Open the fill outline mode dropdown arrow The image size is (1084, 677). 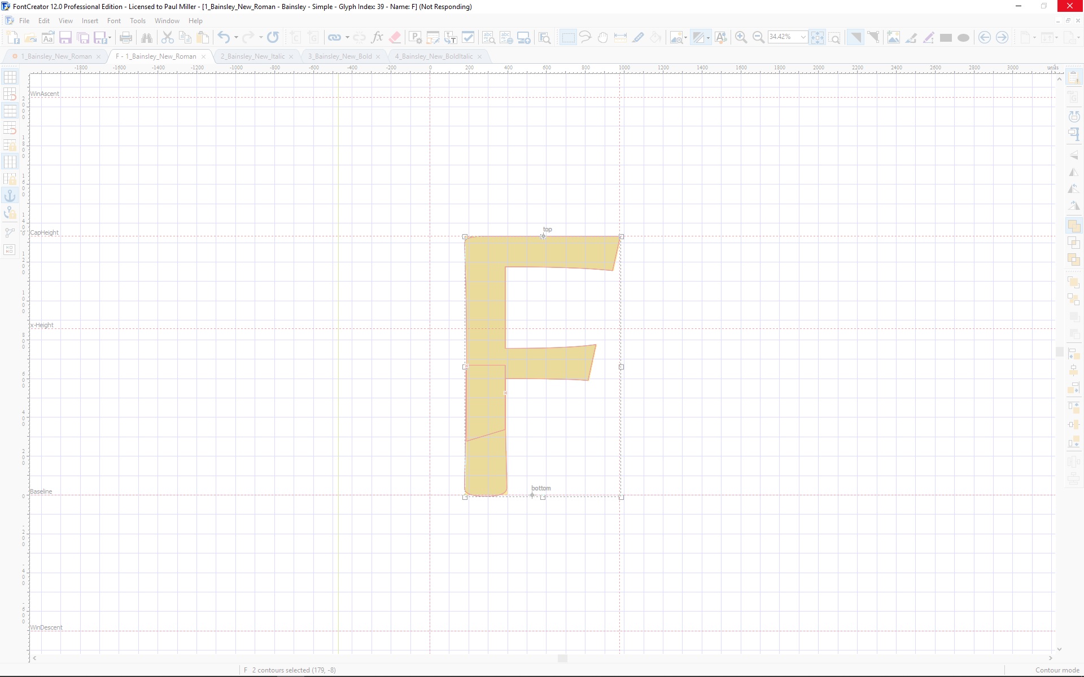pyautogui.click(x=708, y=38)
